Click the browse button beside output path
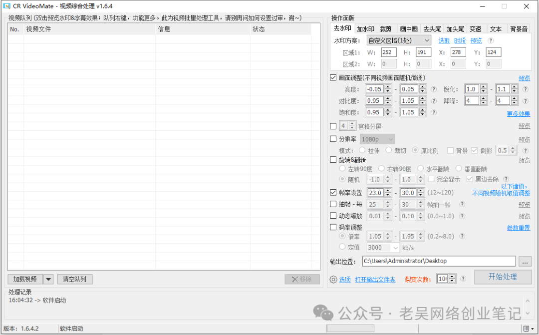Viewport: 539px width, 335px height. 525,261
